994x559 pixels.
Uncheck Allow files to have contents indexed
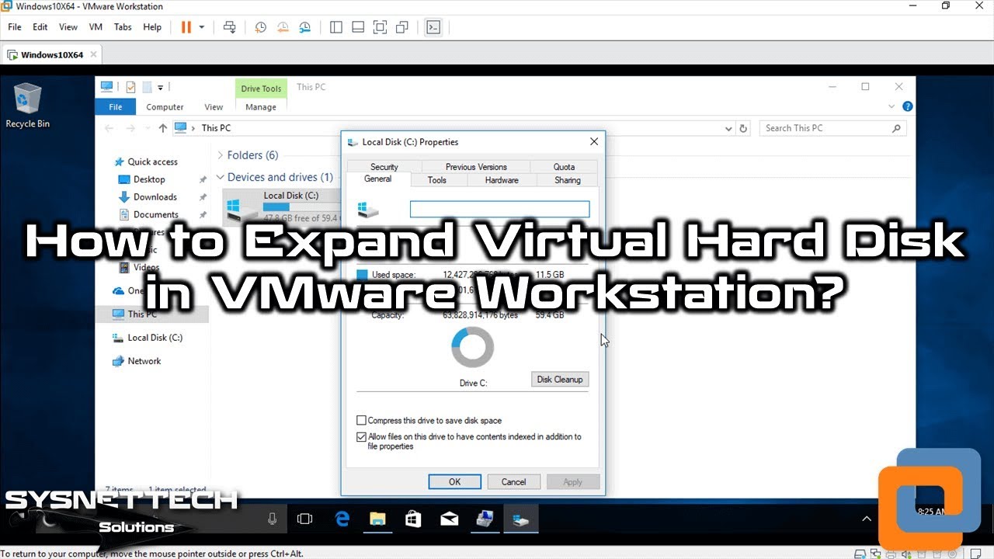[361, 437]
